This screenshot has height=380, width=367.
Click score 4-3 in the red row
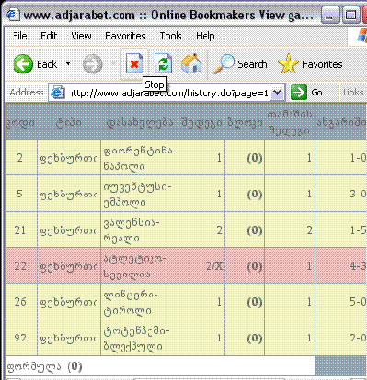358,266
